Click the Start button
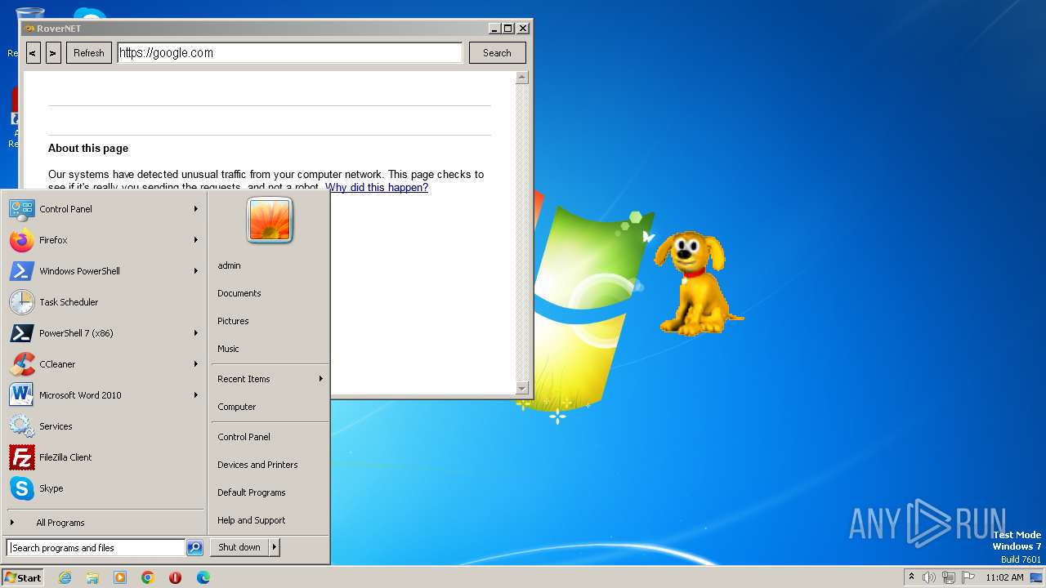The width and height of the screenshot is (1046, 588). [23, 577]
